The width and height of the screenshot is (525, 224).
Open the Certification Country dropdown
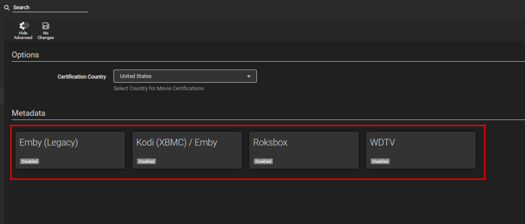(185, 76)
